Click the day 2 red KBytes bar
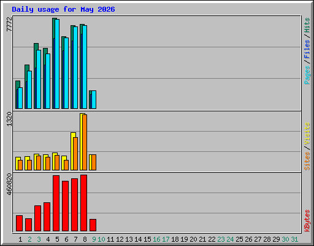This screenshot has width=314, height=246. [x=28, y=225]
